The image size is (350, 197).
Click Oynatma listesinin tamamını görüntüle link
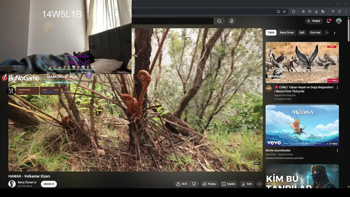pos(284,158)
